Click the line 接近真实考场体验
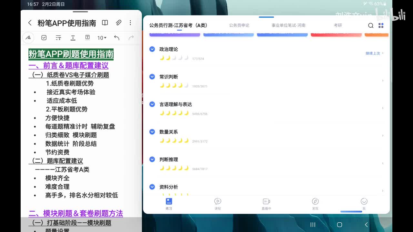 point(71,92)
